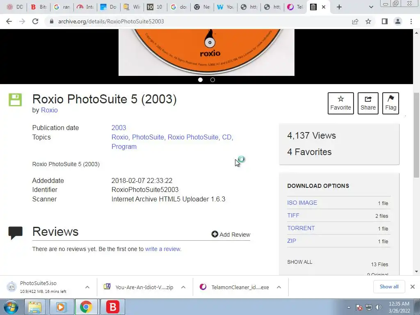Click the 2003 publication date link

click(119, 128)
